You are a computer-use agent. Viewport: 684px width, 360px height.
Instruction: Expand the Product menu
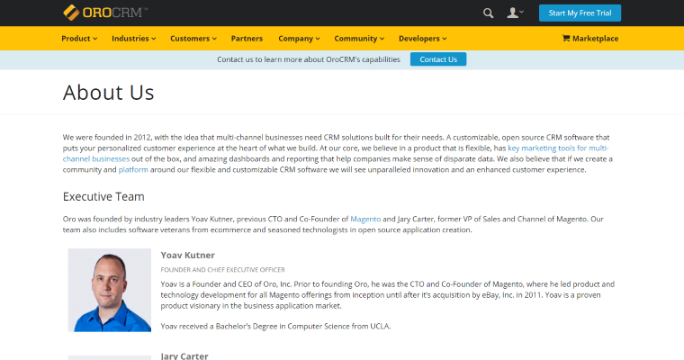click(x=79, y=39)
